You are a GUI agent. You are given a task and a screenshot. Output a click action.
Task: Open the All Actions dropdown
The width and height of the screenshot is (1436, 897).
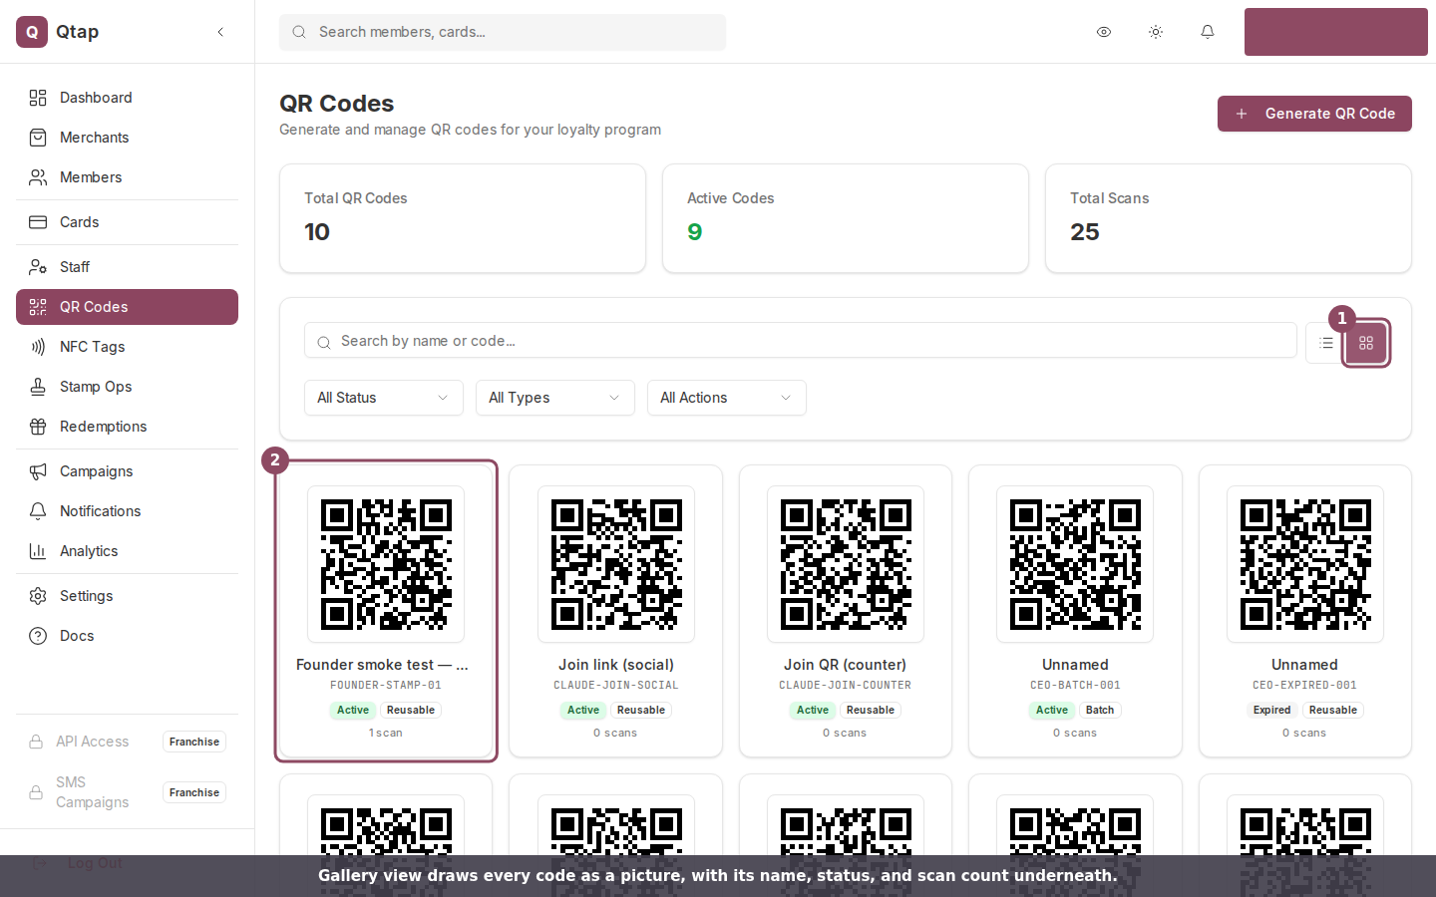point(727,398)
